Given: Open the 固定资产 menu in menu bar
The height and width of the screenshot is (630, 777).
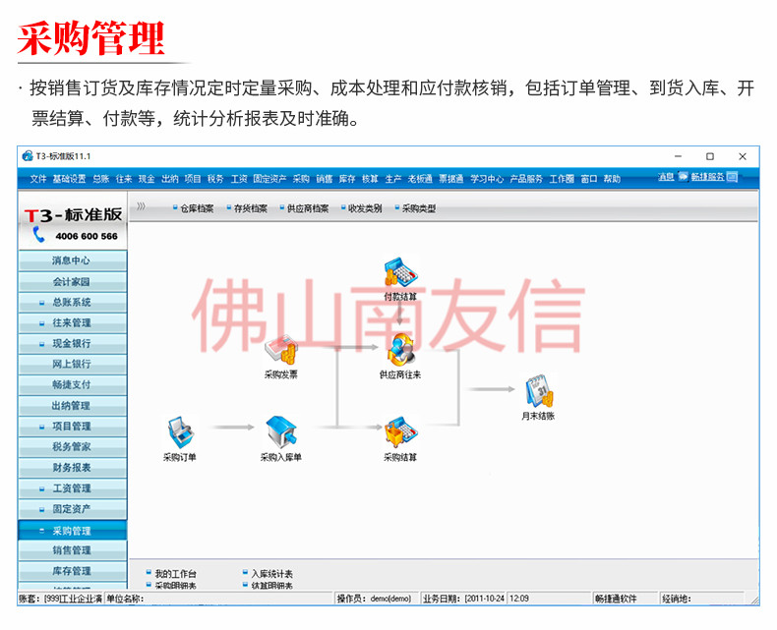Looking at the screenshot, I should 269,179.
